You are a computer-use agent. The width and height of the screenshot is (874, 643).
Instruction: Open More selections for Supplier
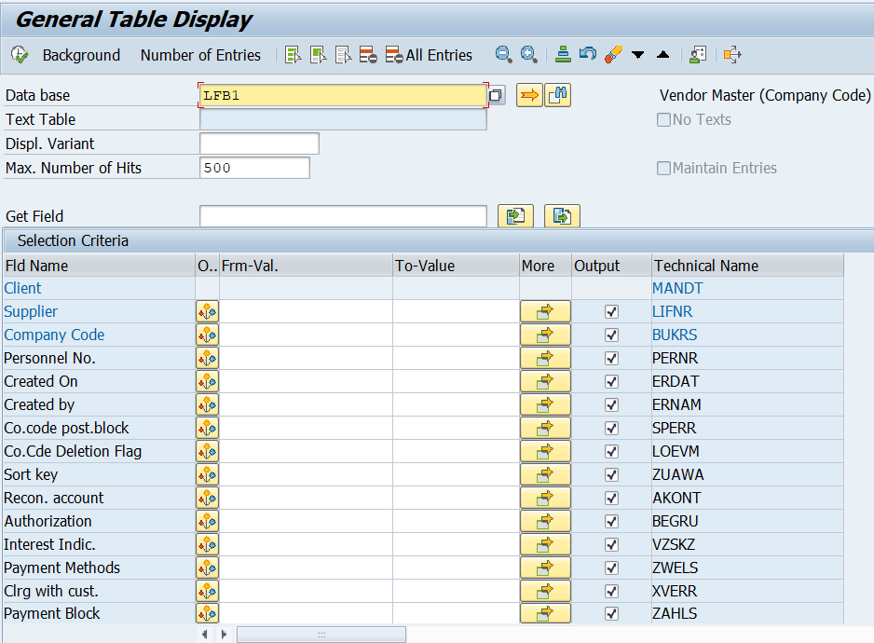(545, 312)
